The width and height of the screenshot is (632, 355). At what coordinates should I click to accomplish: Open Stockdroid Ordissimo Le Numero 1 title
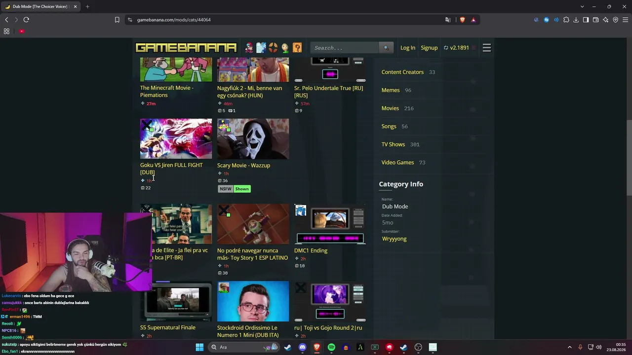[248, 331]
